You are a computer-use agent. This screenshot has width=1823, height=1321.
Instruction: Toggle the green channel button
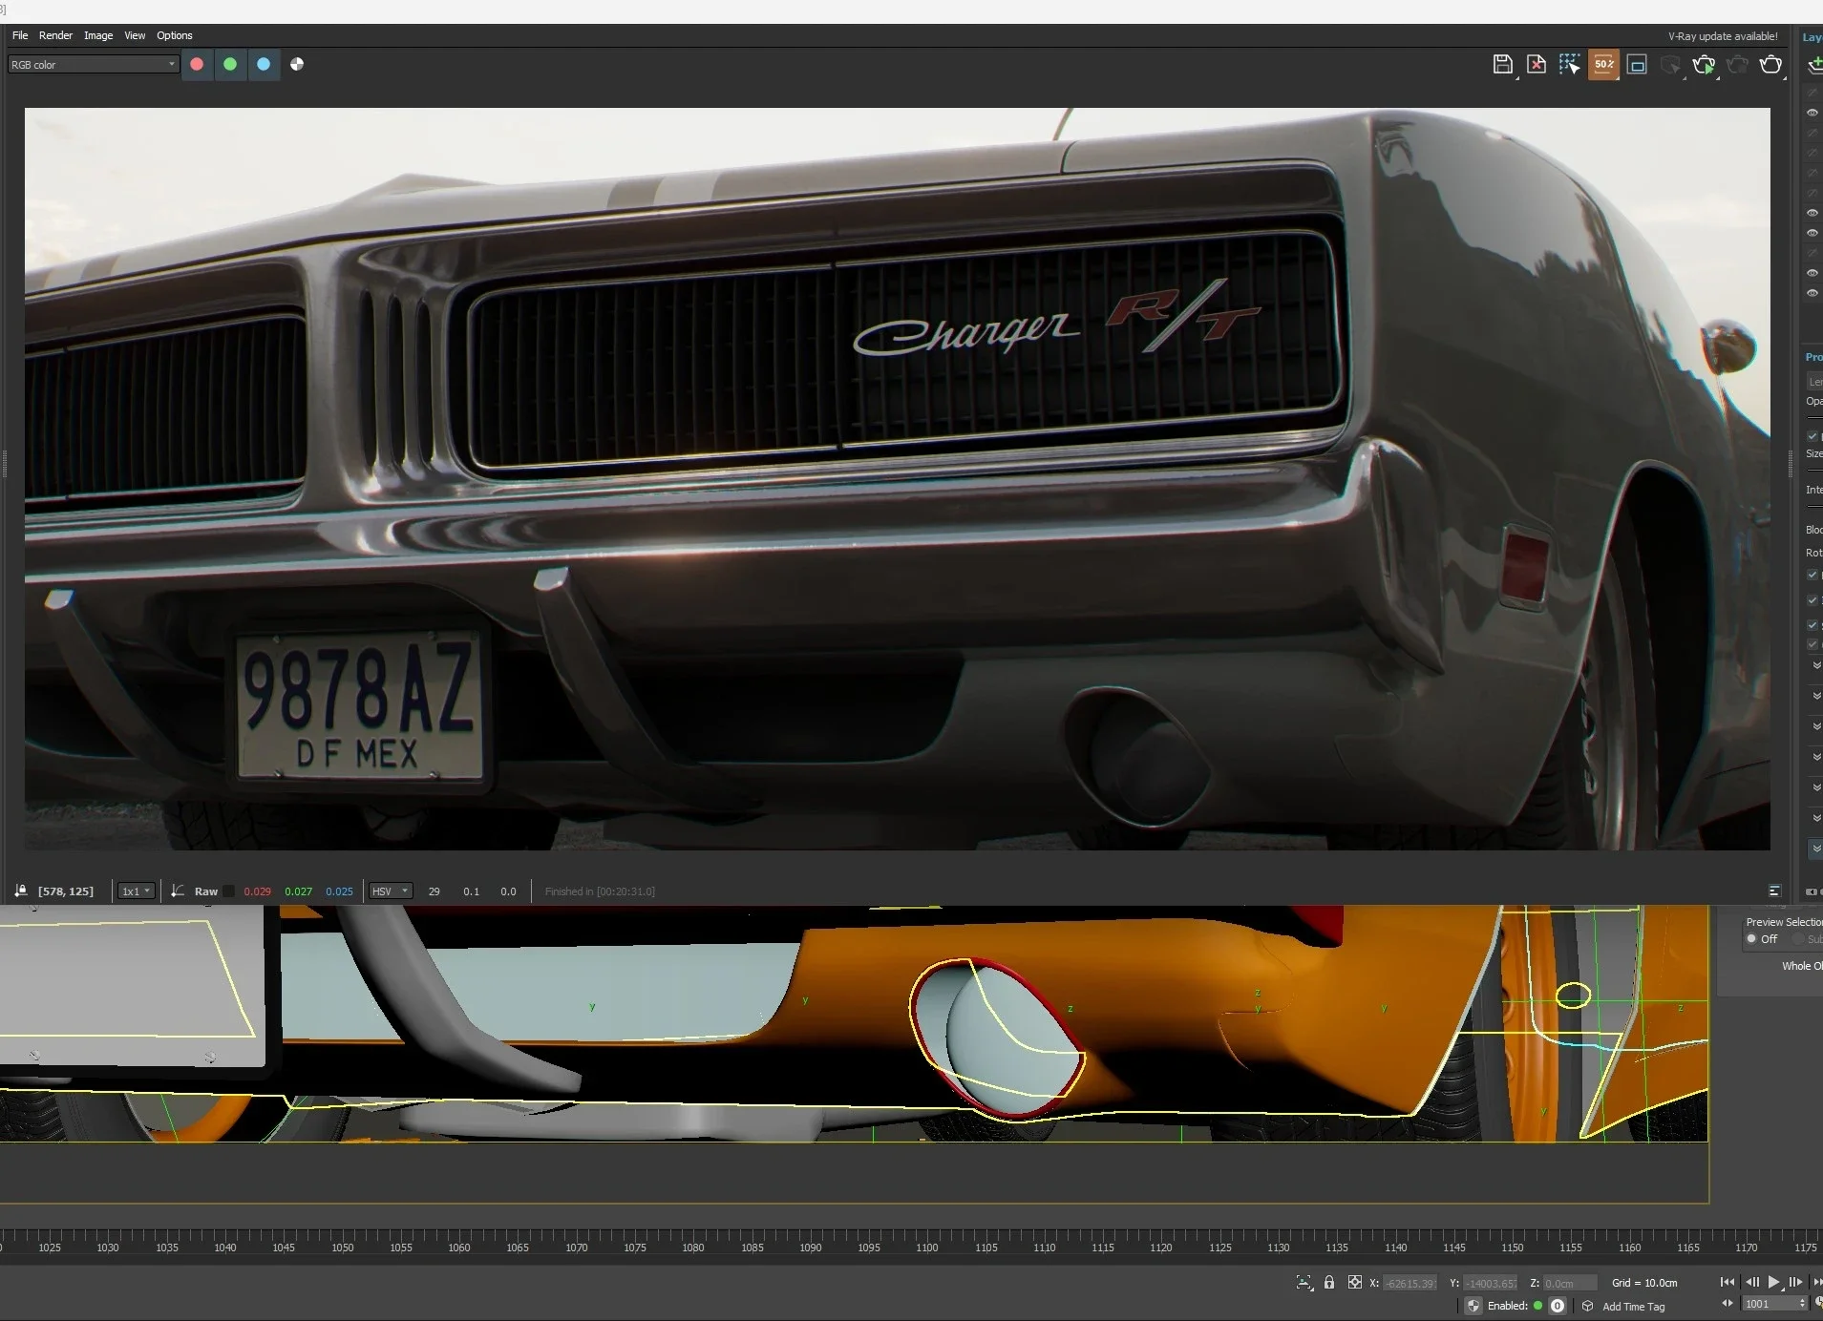coord(230,64)
